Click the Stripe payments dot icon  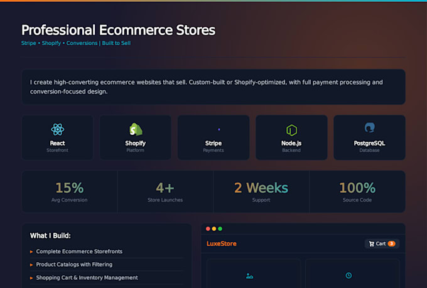219,129
